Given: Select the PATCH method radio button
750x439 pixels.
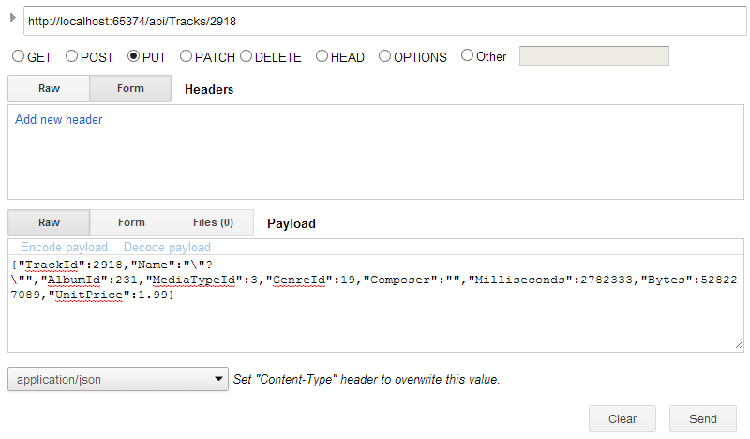Looking at the screenshot, I should [186, 56].
